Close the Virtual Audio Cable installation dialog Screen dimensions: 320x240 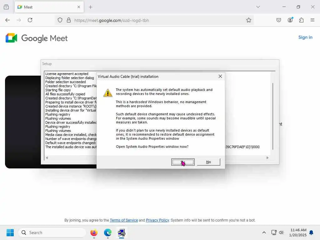pyautogui.click(x=220, y=76)
